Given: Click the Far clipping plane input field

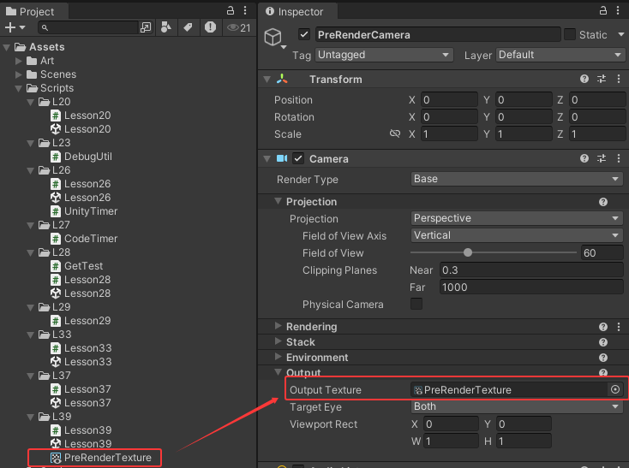Looking at the screenshot, I should 530,287.
